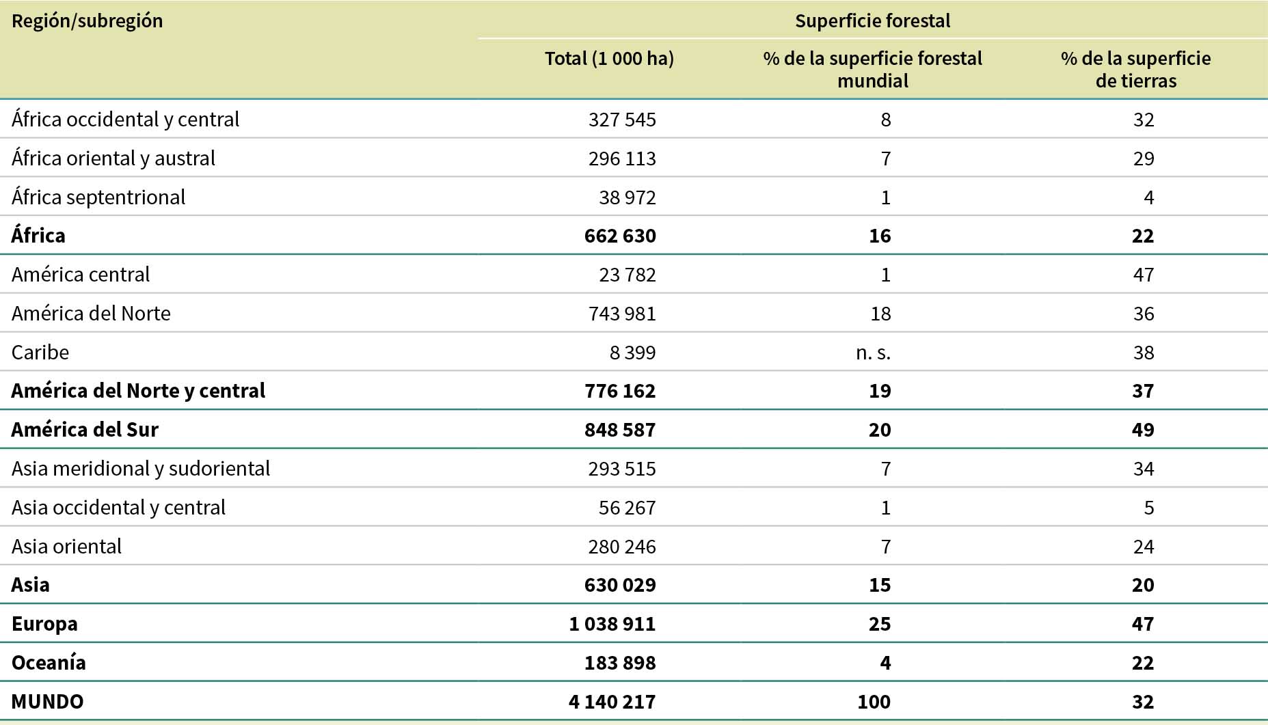The width and height of the screenshot is (1268, 725).
Task: Select the "Asia meridional y sudoriental" label
Action: [x=141, y=469]
